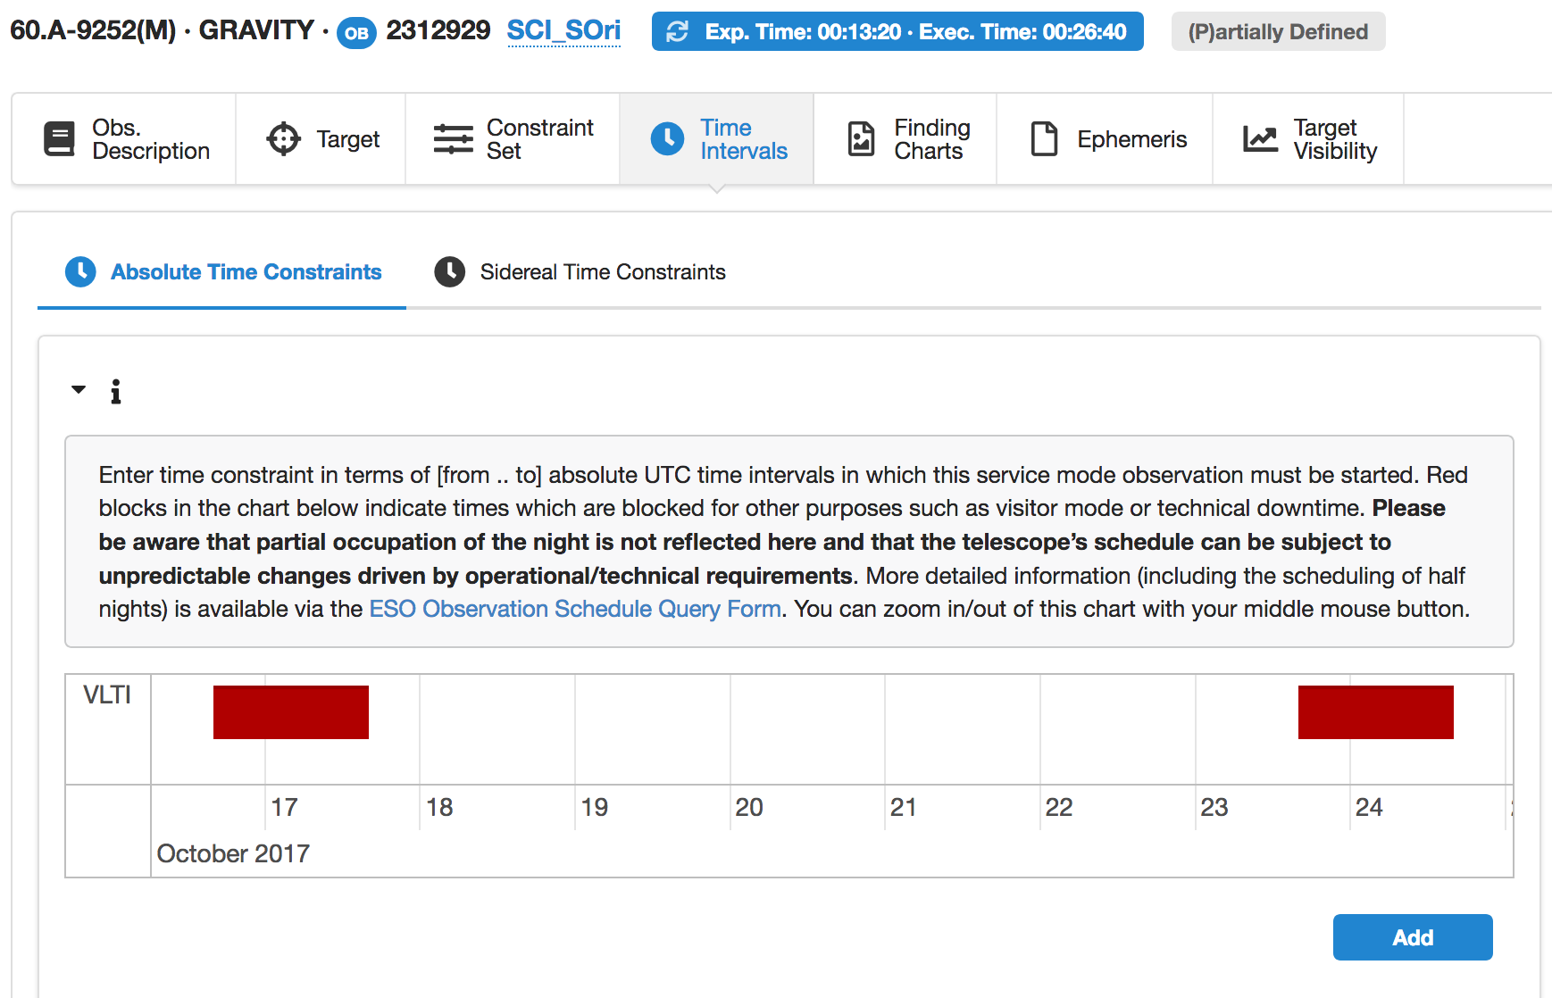Click the red blocked interval near October 17
The width and height of the screenshot is (1552, 998).
291,712
